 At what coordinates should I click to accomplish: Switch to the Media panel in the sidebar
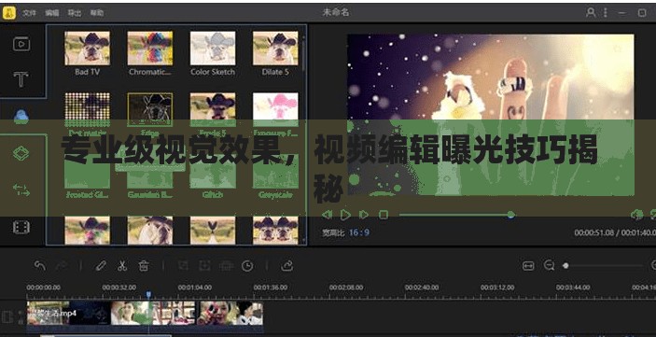(x=21, y=44)
